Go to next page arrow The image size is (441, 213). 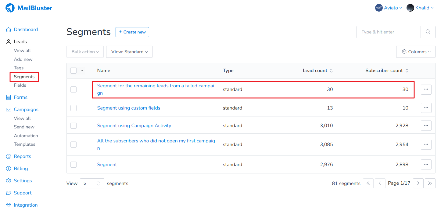pyautogui.click(x=418, y=183)
